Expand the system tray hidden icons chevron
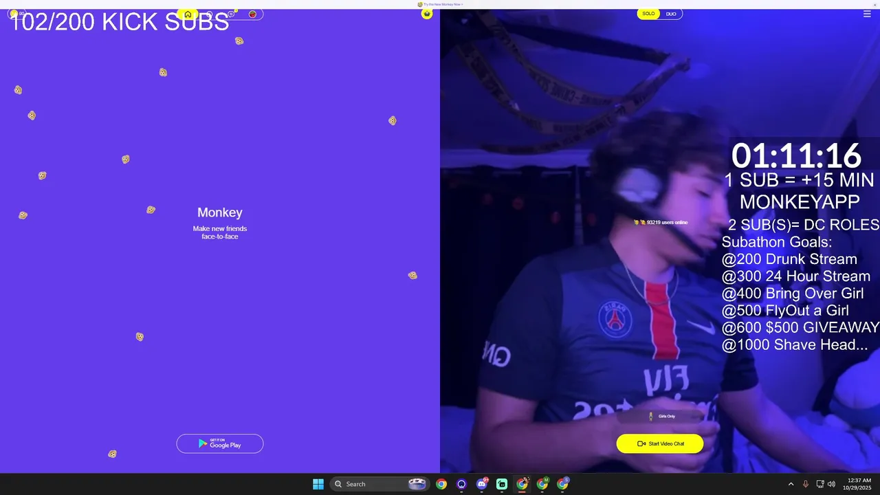880x495 pixels. pos(791,484)
